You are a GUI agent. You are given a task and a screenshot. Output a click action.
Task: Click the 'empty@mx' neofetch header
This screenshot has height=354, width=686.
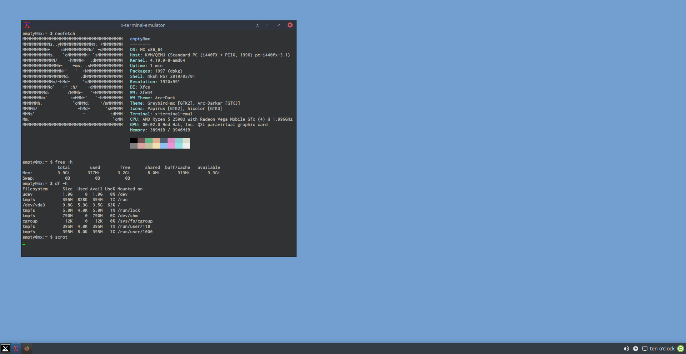click(140, 39)
